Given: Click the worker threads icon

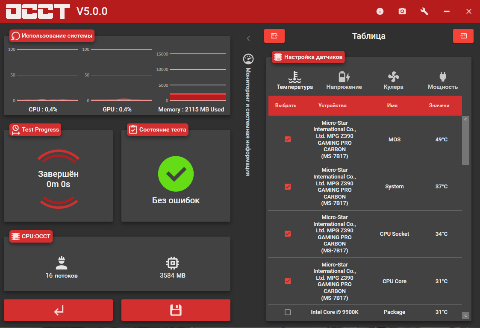Looking at the screenshot, I should click(62, 263).
